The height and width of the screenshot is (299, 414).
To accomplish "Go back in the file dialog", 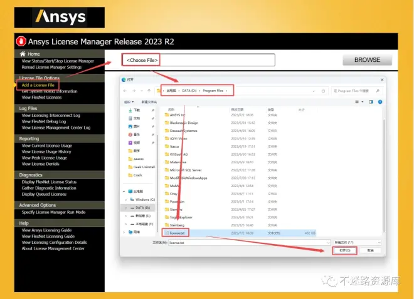I will coord(125,91).
